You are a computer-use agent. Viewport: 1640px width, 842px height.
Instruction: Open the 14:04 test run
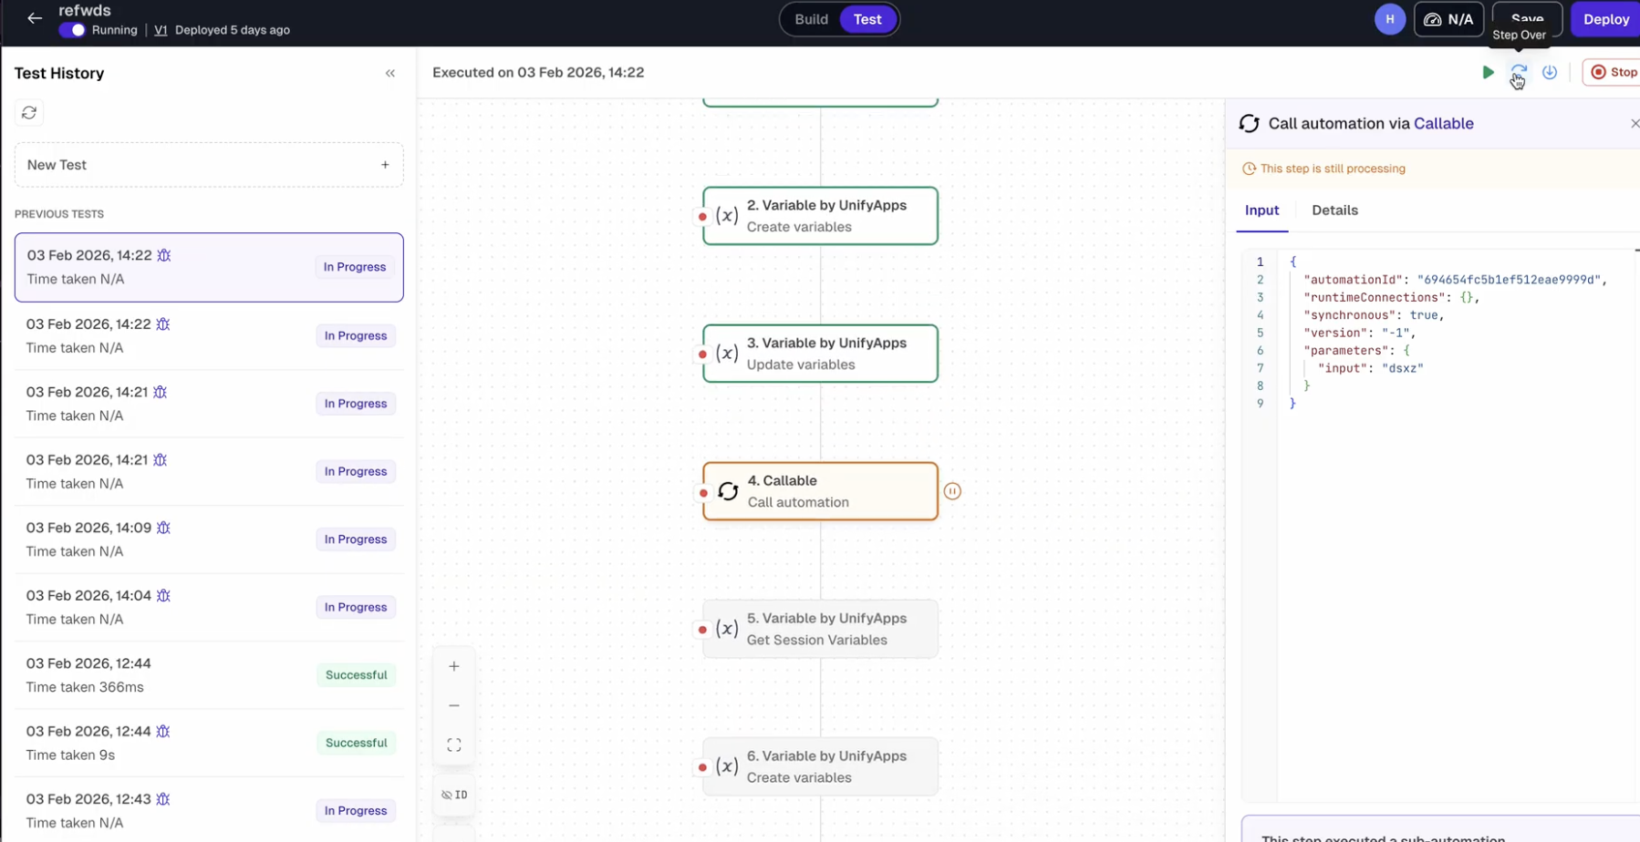(209, 607)
